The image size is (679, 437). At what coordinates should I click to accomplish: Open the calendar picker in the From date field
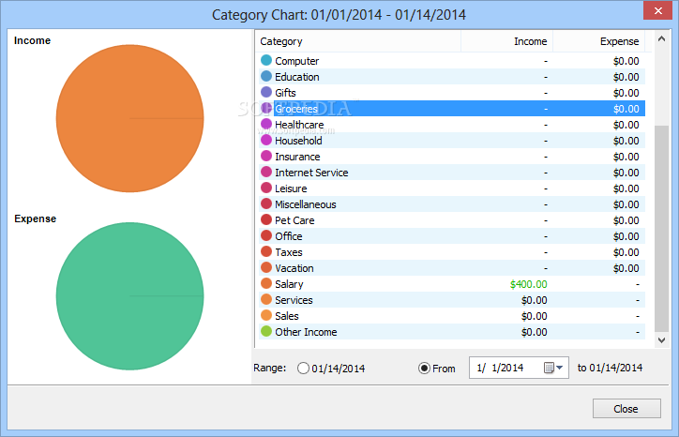pos(553,368)
